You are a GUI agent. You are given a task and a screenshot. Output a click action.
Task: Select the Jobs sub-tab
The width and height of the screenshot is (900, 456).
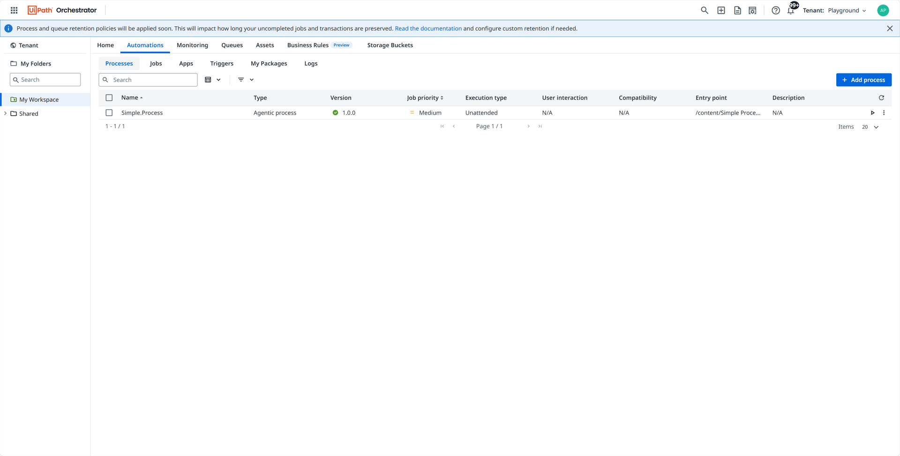pos(156,64)
